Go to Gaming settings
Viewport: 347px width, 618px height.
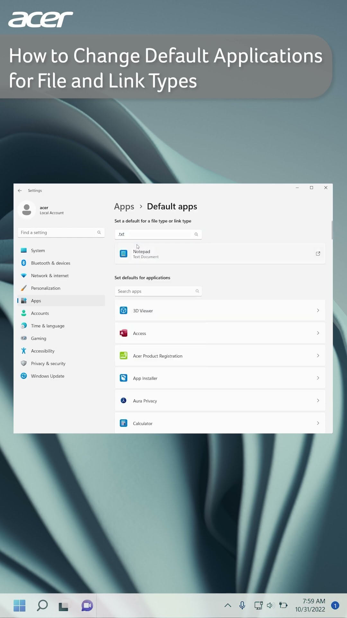61,338
